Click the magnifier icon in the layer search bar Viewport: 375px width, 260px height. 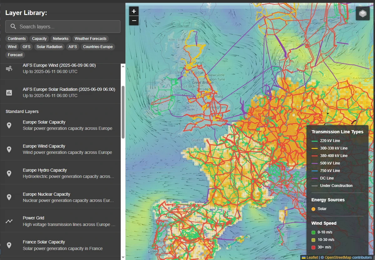13,27
